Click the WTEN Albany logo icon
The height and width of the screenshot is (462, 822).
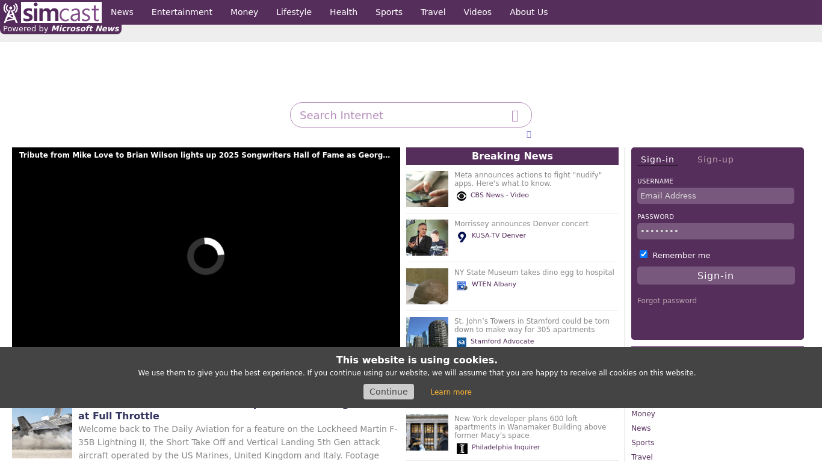[x=462, y=286]
